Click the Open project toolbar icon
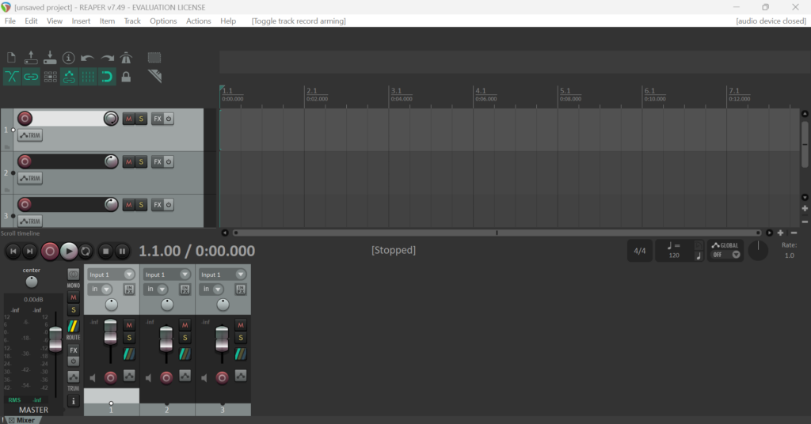The height and width of the screenshot is (424, 811). (31, 57)
